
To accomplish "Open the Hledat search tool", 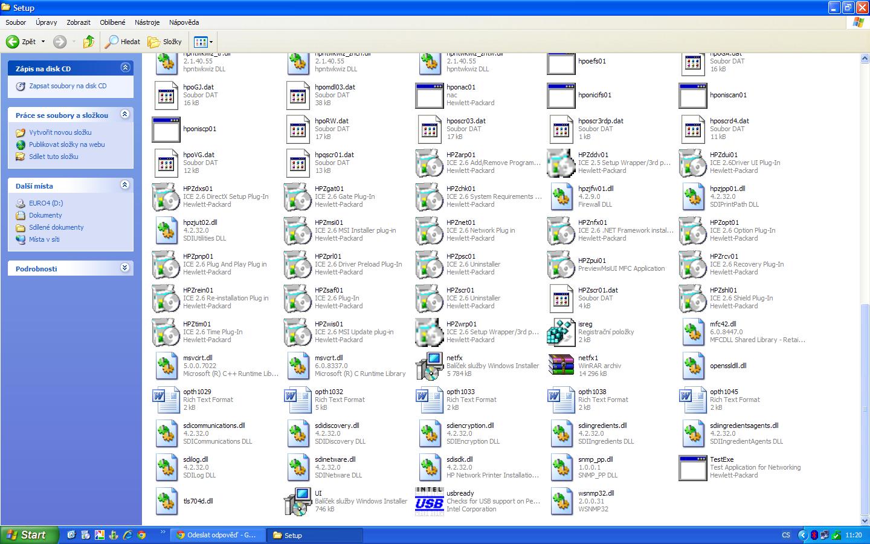I will (x=123, y=42).
